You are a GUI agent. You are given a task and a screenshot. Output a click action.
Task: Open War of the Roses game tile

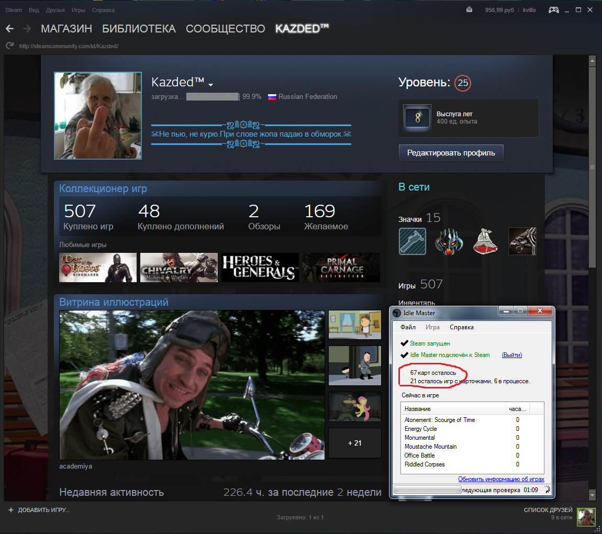point(98,268)
